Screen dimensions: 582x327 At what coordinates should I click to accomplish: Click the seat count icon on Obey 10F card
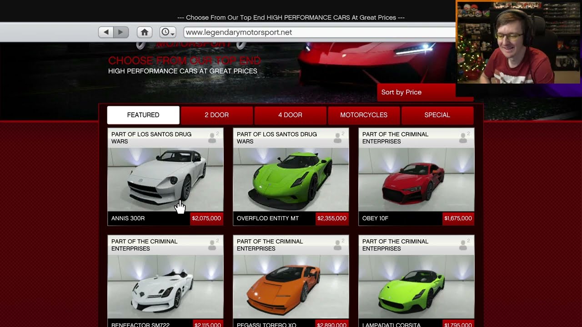click(x=463, y=138)
